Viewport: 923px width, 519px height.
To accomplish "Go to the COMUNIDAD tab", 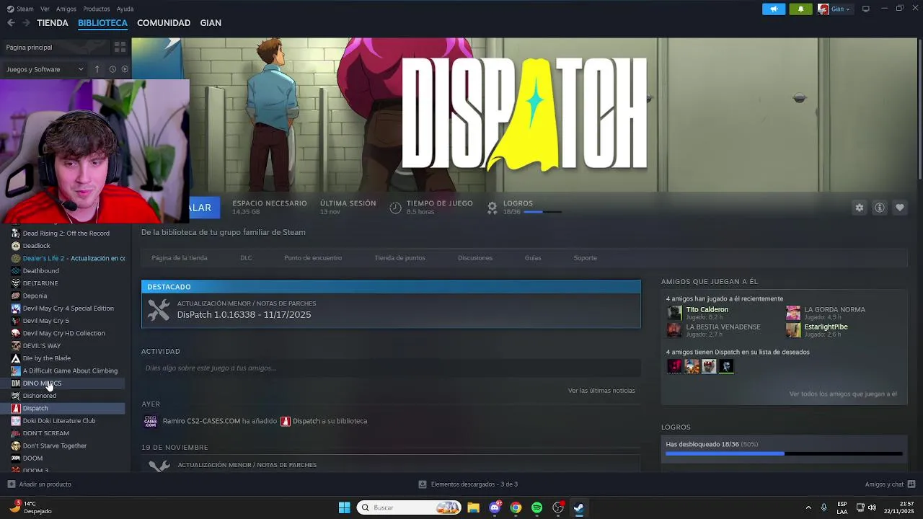I will pos(164,23).
